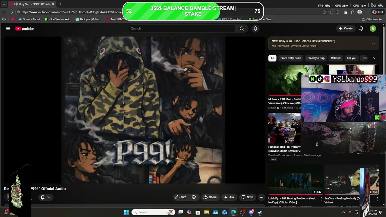This screenshot has width=386, height=217.
Task: Open browser extensions puzzle icon
Action: [337, 12]
